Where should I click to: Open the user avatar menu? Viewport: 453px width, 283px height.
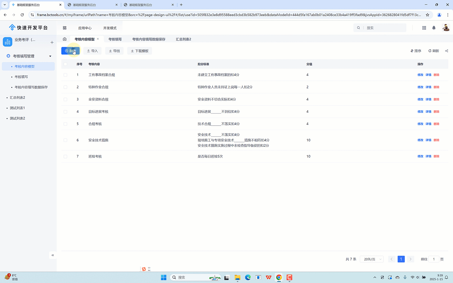pos(446,28)
